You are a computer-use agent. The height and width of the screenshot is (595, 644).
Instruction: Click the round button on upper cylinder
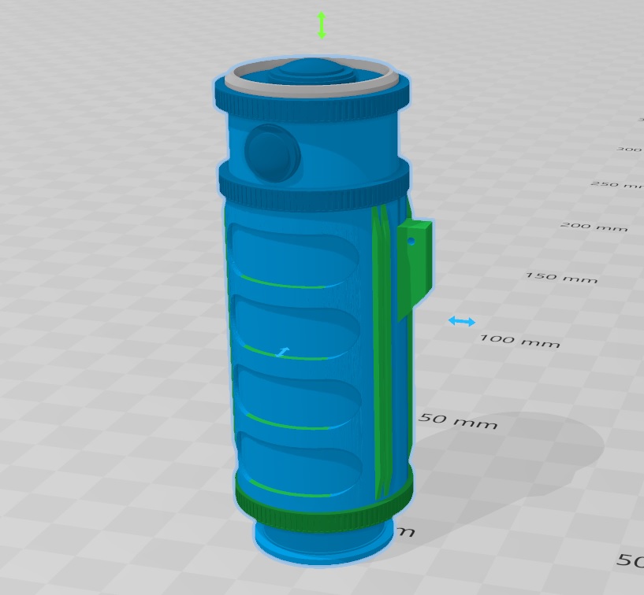(x=273, y=153)
